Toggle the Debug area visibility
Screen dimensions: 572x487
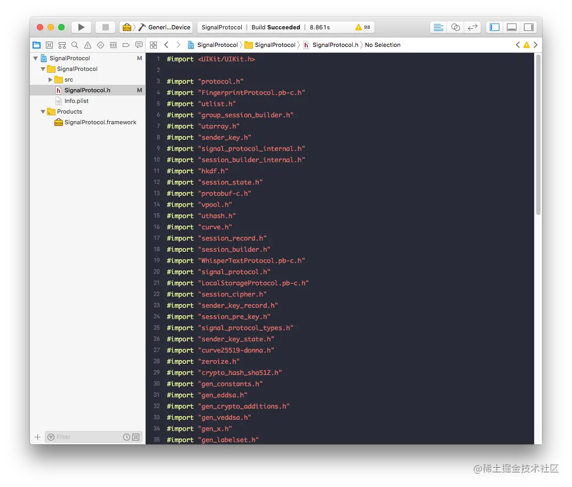pyautogui.click(x=512, y=27)
